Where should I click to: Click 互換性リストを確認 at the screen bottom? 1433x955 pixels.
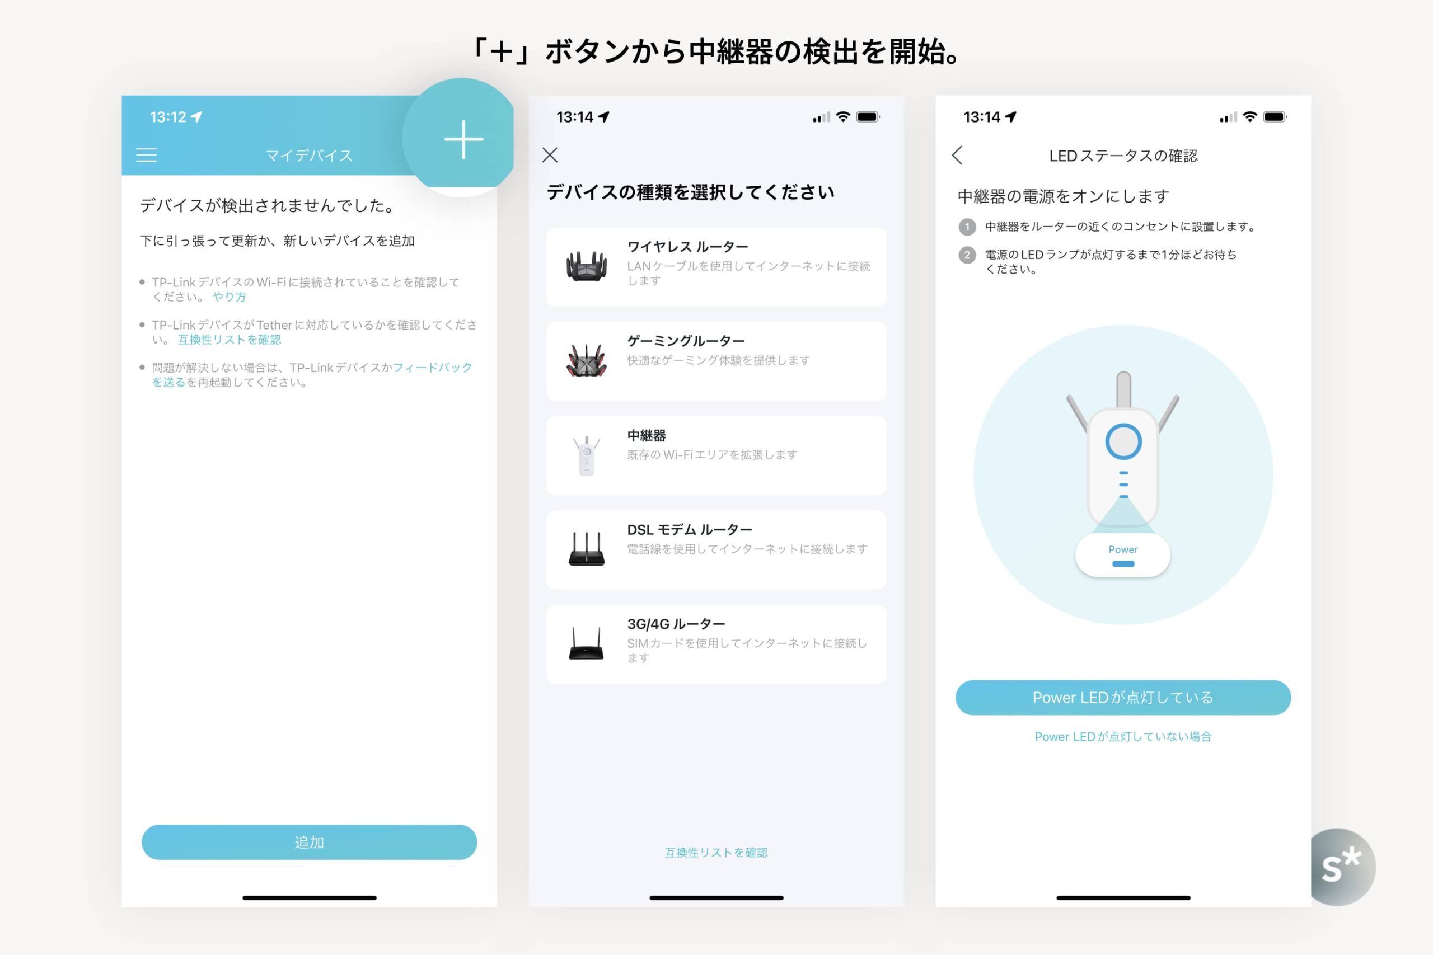[716, 852]
